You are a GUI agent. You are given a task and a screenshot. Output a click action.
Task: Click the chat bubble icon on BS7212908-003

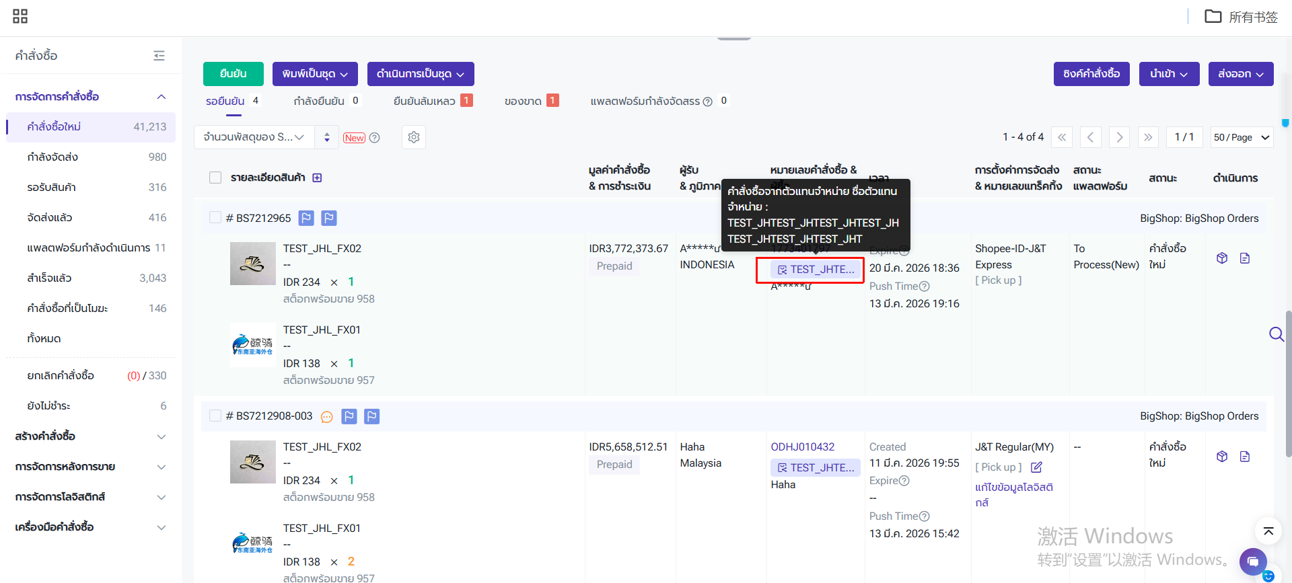[327, 417]
